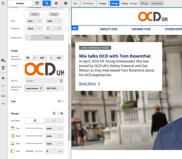Open the JS editor
182x159 pixels.
tap(3, 104)
